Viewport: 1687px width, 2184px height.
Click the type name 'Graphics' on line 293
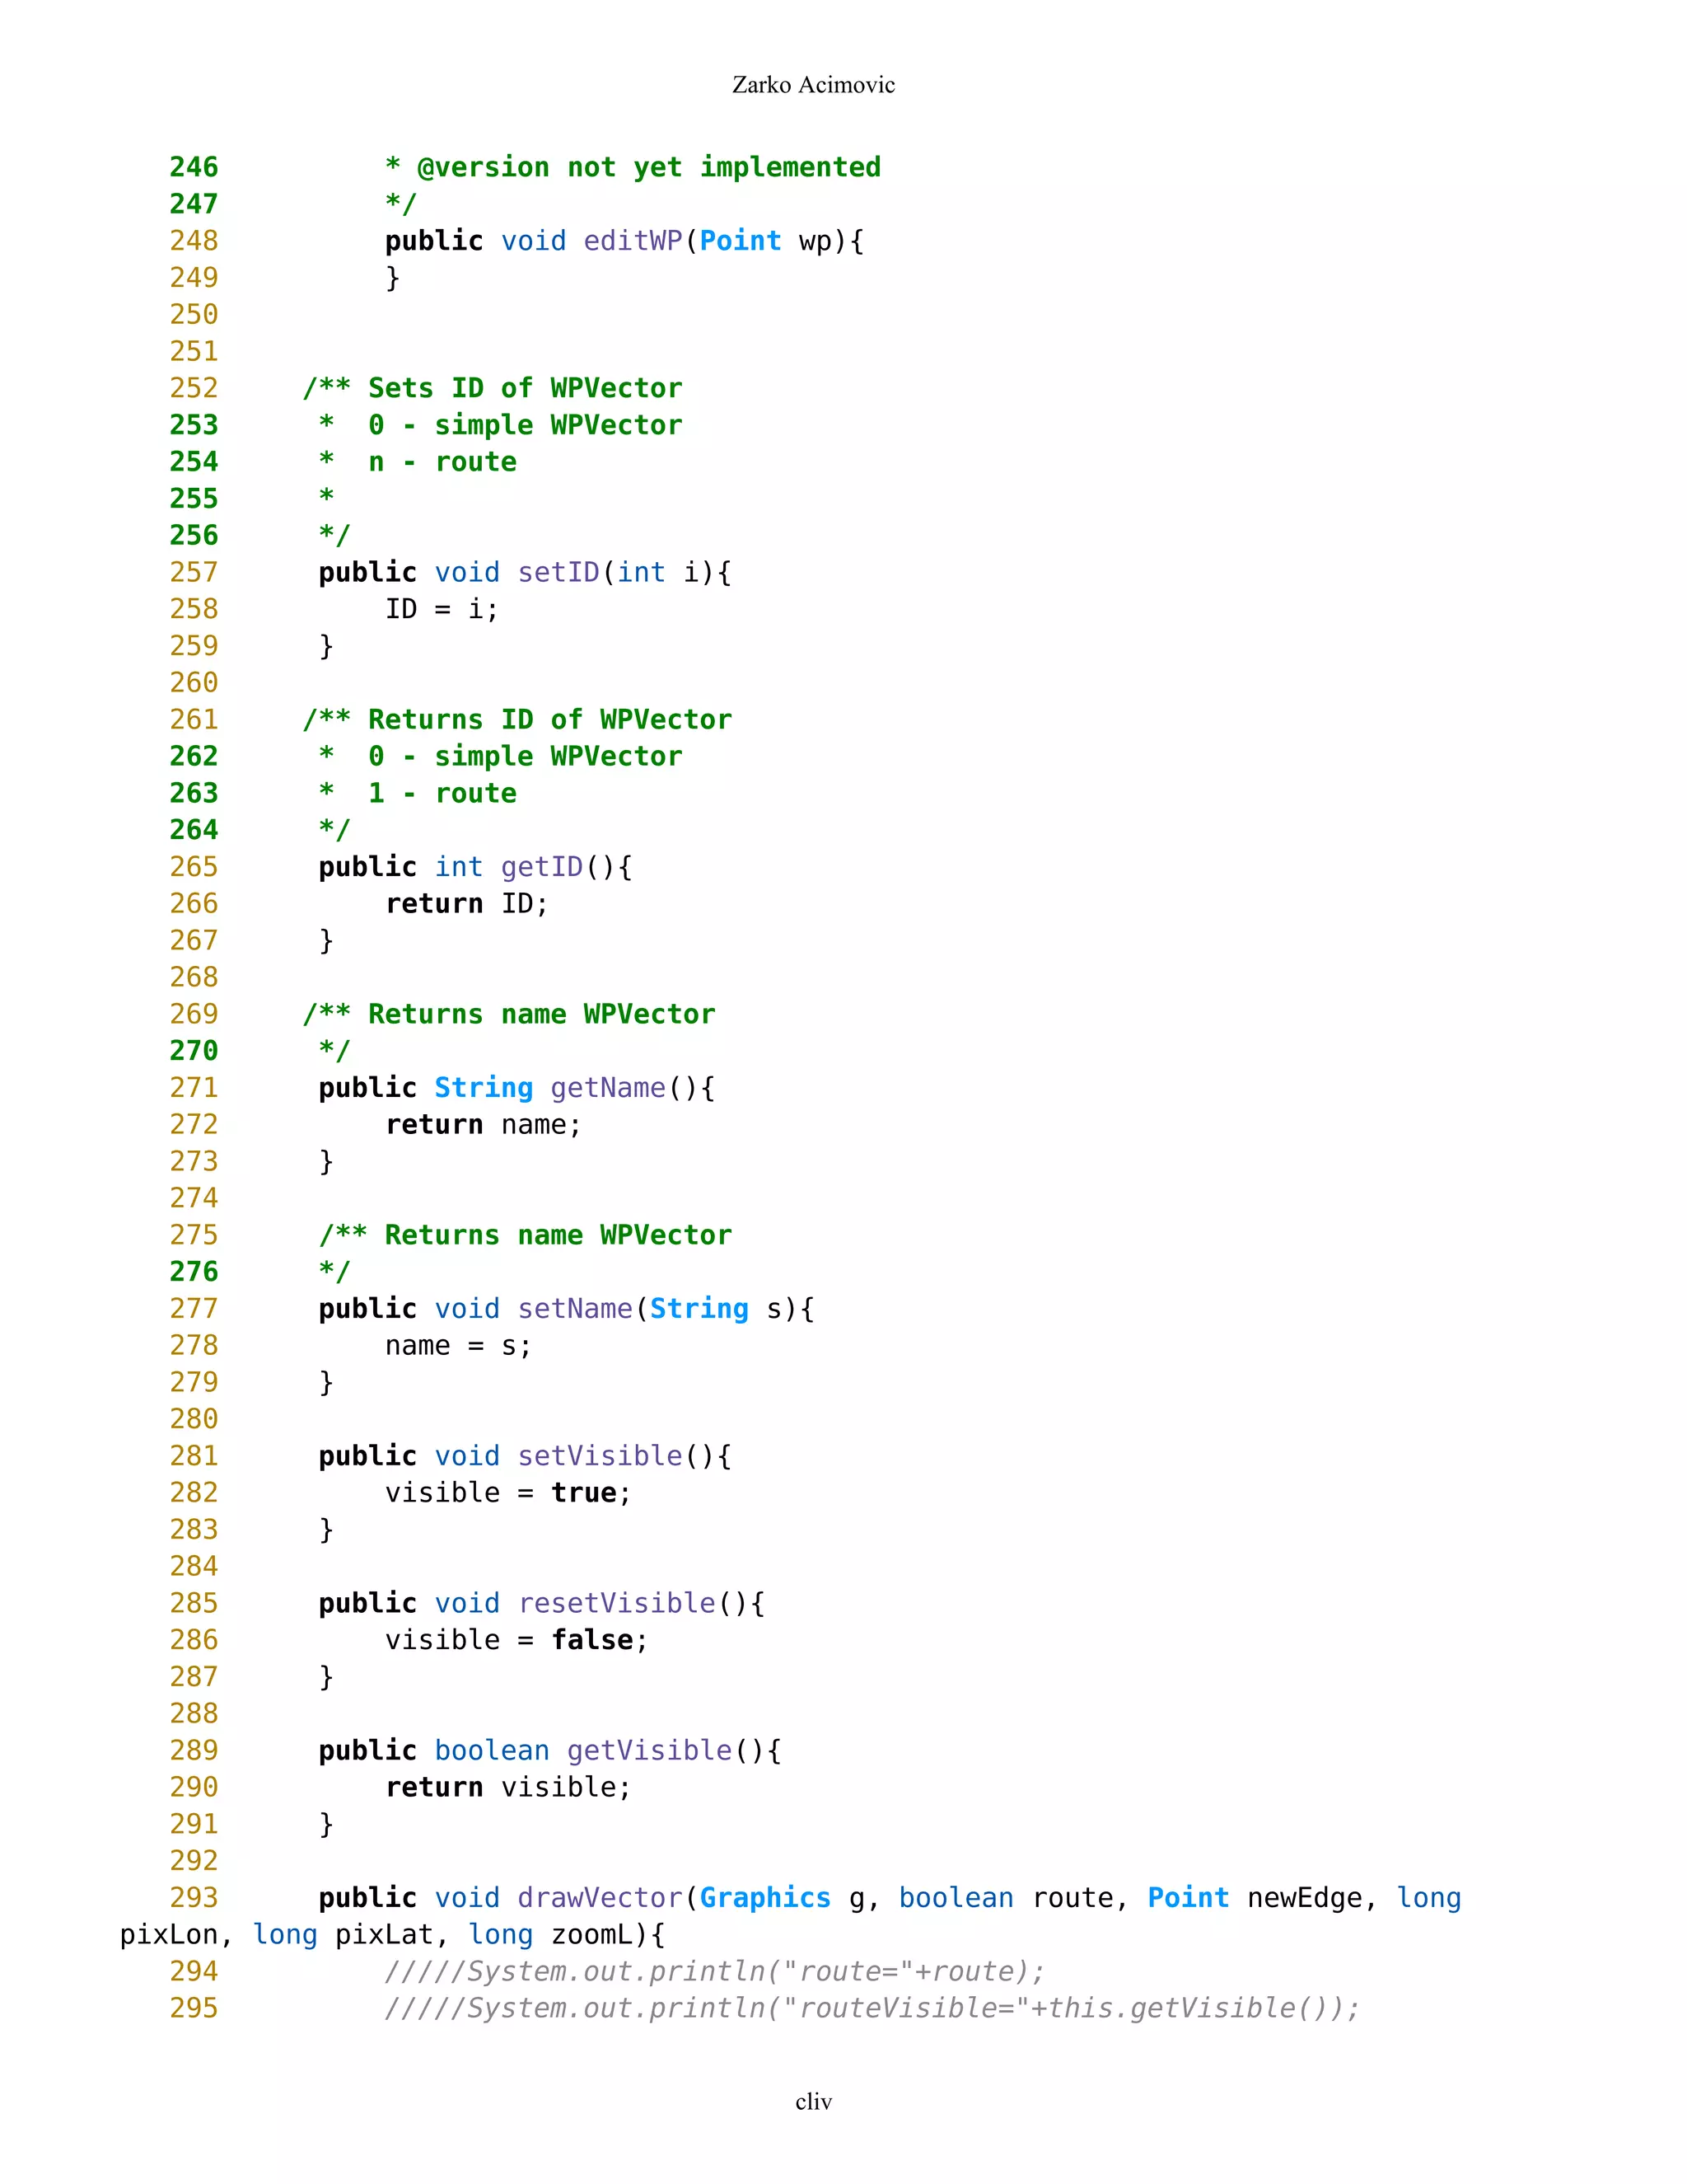tap(765, 1898)
